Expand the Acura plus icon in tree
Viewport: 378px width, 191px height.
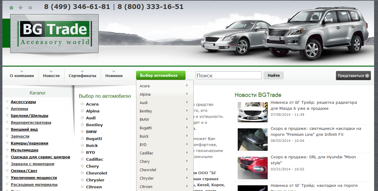[82, 104]
